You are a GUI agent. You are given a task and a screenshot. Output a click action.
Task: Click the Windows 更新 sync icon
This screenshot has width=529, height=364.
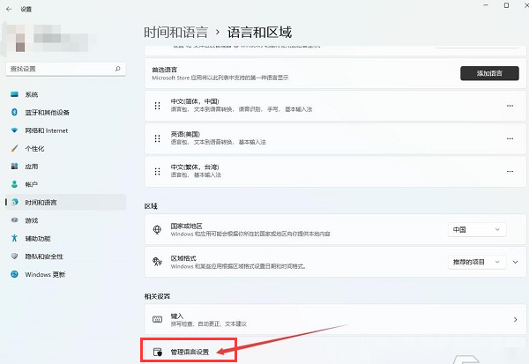click(x=14, y=274)
